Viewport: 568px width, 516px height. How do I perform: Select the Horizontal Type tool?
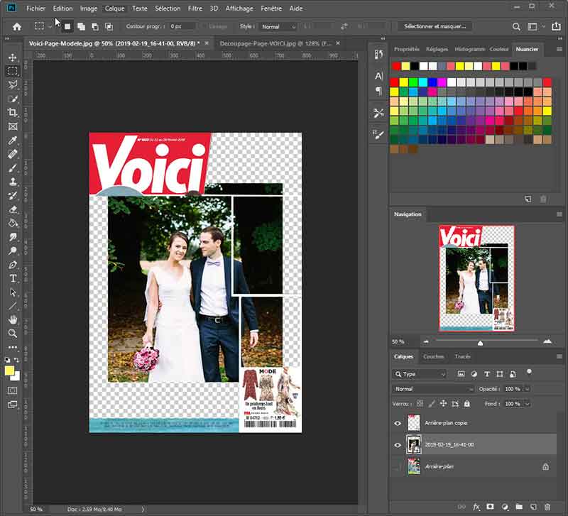coord(13,278)
